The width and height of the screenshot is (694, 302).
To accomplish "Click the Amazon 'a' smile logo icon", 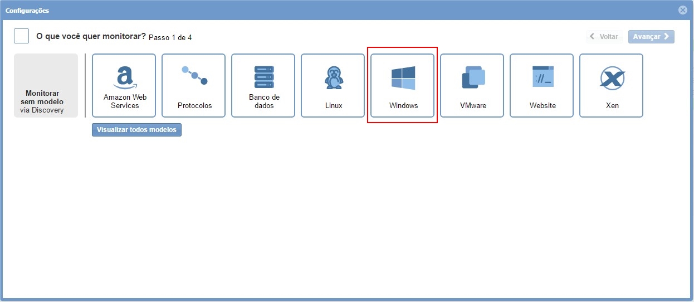I will click(x=124, y=77).
